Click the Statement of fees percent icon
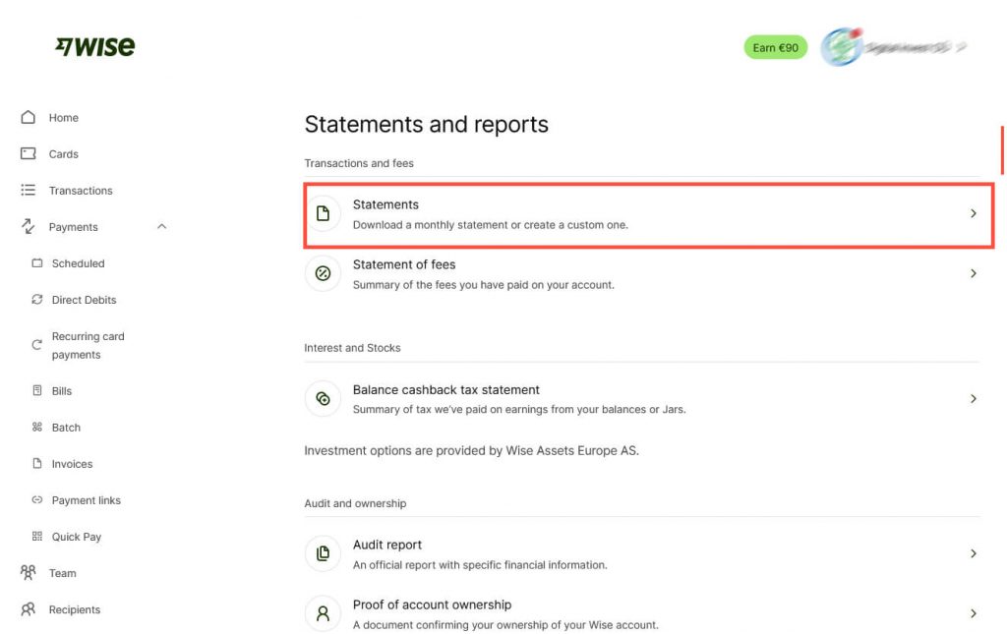 (323, 273)
